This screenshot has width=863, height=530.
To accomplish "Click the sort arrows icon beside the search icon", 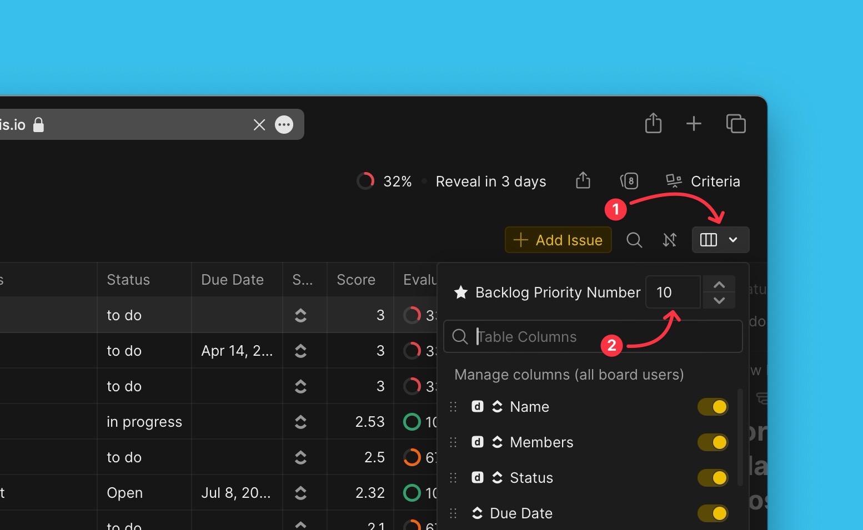I will (670, 240).
